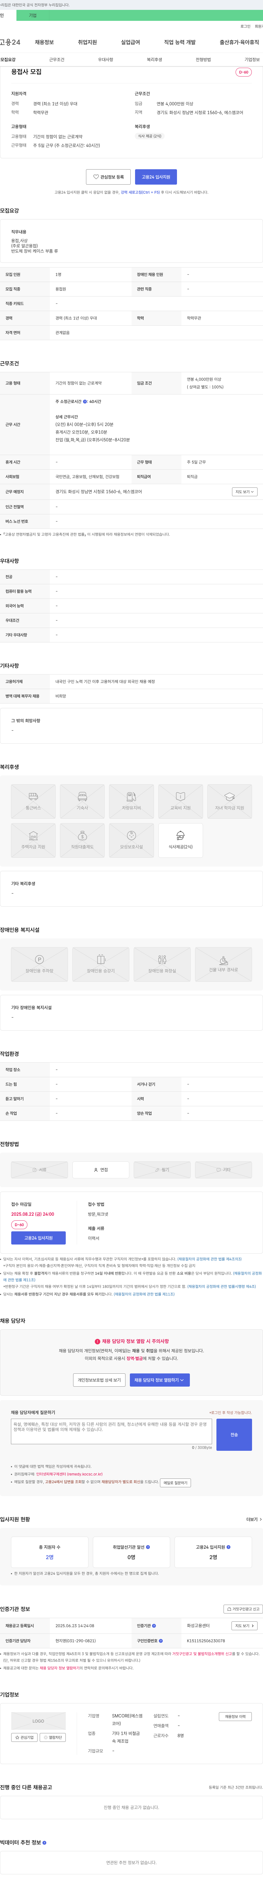The width and height of the screenshot is (263, 1899).
Task: Open the remedy.kocsc.or.kr link
Action: [69, 1474]
